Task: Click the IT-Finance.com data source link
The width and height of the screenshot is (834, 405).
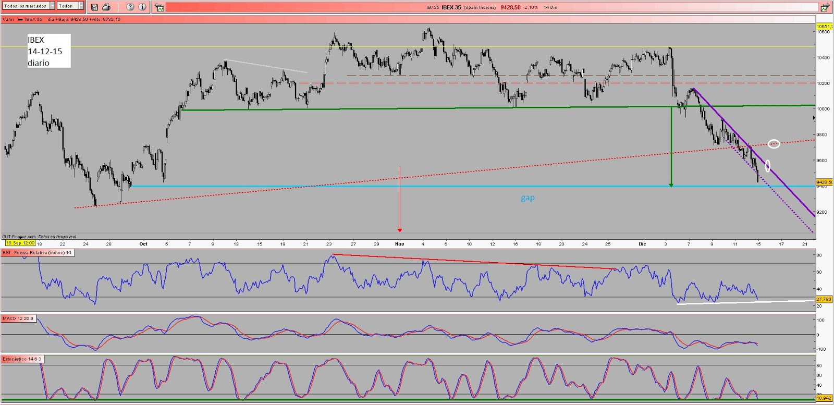Action: pyautogui.click(x=20, y=237)
